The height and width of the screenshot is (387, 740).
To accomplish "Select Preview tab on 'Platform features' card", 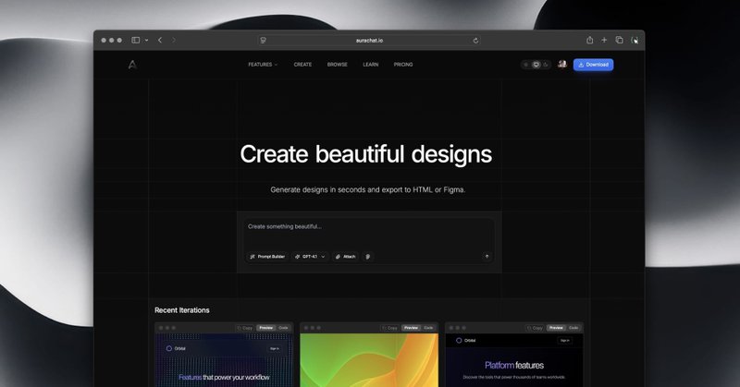I will tap(557, 328).
